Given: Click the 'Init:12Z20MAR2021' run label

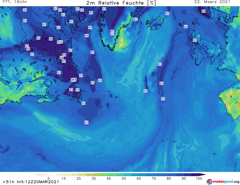Looking at the screenshot, I should tap(38, 182).
